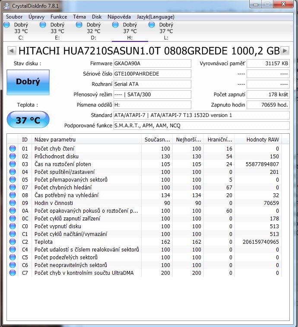Open the Téma menu
The height and width of the screenshot is (327, 298).
(79, 17)
